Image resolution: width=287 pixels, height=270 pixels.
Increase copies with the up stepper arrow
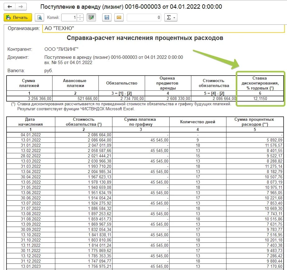[x=80, y=16]
